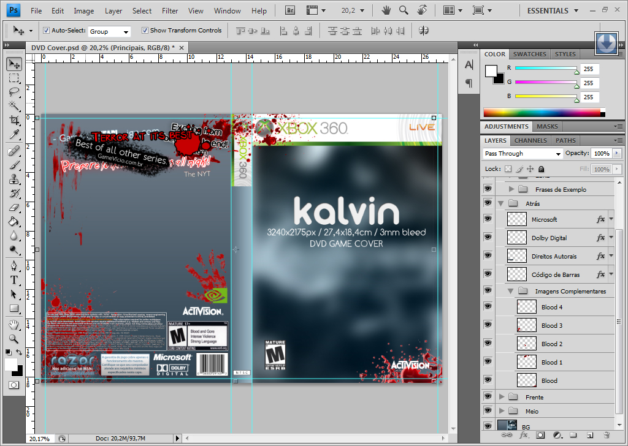Hide the Atrás layer group
This screenshot has width=628, height=446.
click(x=488, y=202)
